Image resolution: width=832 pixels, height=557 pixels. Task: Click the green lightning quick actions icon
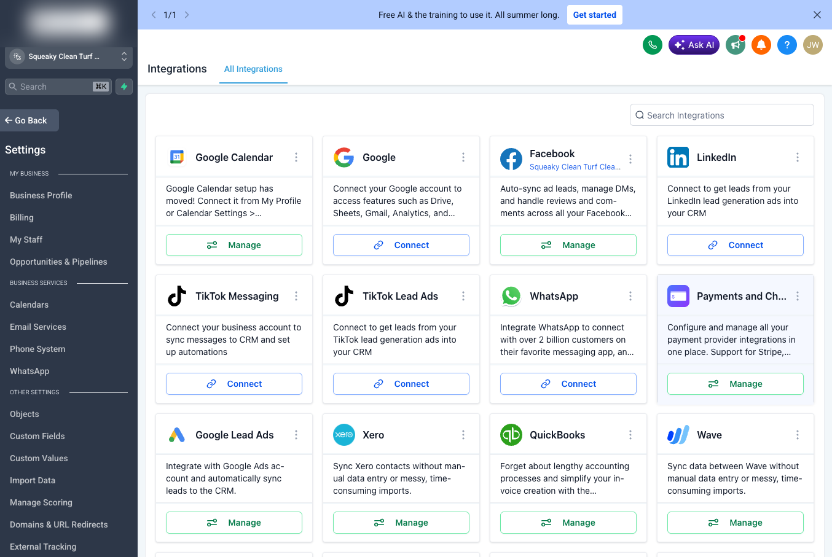[124, 87]
